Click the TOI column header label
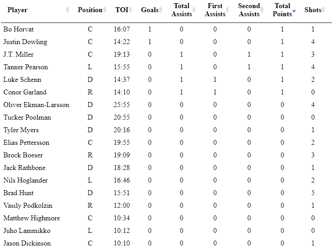 click(x=121, y=10)
